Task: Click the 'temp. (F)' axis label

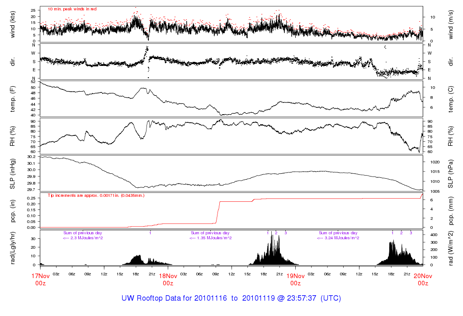Action: click(12, 99)
